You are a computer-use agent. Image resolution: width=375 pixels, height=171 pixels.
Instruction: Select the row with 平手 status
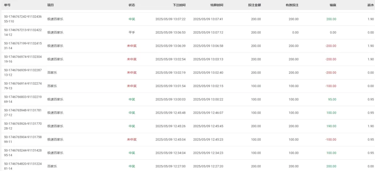[x=187, y=32]
